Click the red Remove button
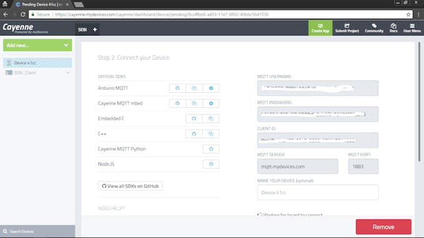Image resolution: width=424 pixels, height=238 pixels. click(x=383, y=227)
